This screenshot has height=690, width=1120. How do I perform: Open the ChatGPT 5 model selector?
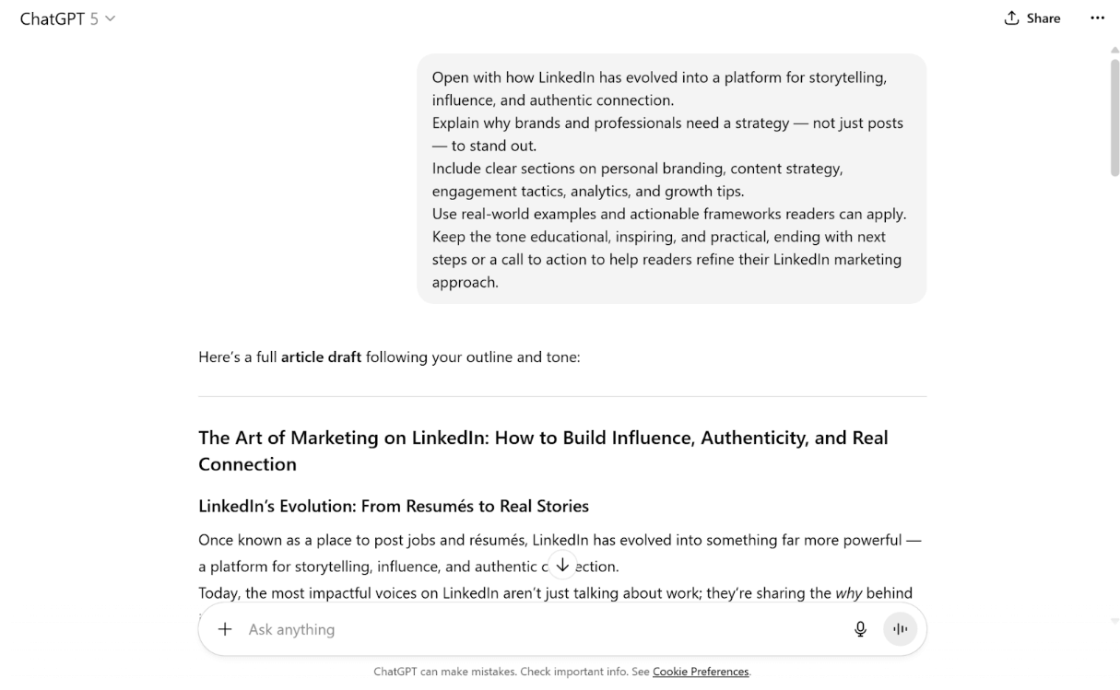(67, 18)
